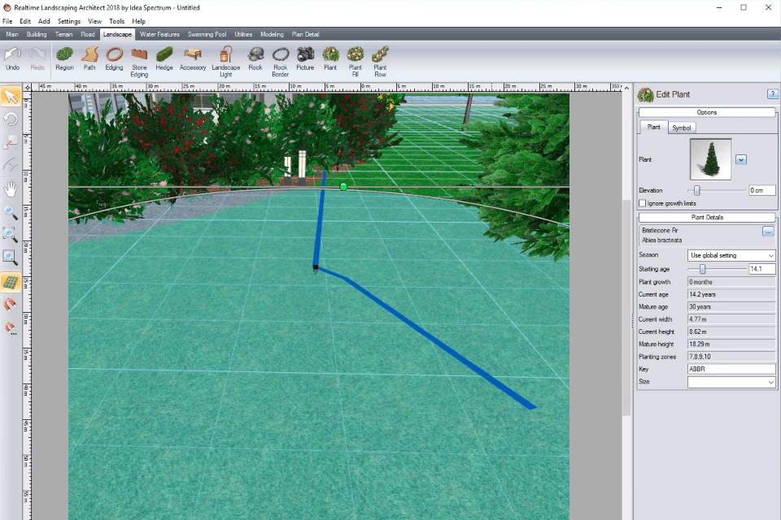Click the ruler origin corner button

27,88
